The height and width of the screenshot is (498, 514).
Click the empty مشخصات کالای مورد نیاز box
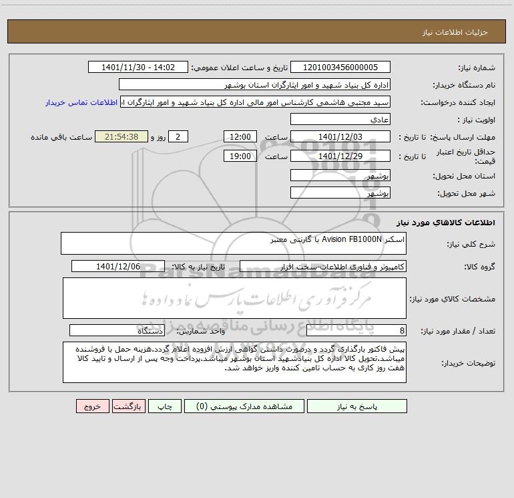coord(234,298)
